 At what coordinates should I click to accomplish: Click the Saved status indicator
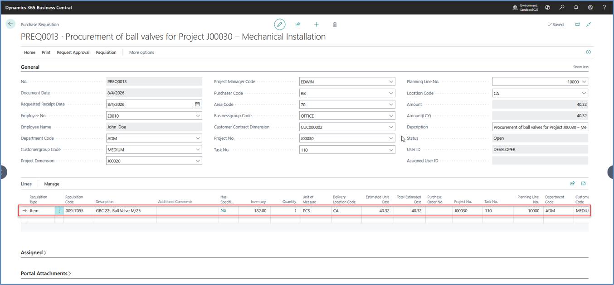556,24
